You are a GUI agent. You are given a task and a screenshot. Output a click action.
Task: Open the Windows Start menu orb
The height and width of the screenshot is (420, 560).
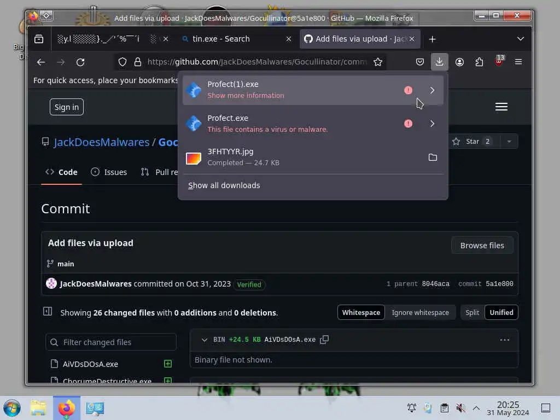[x=12, y=408]
